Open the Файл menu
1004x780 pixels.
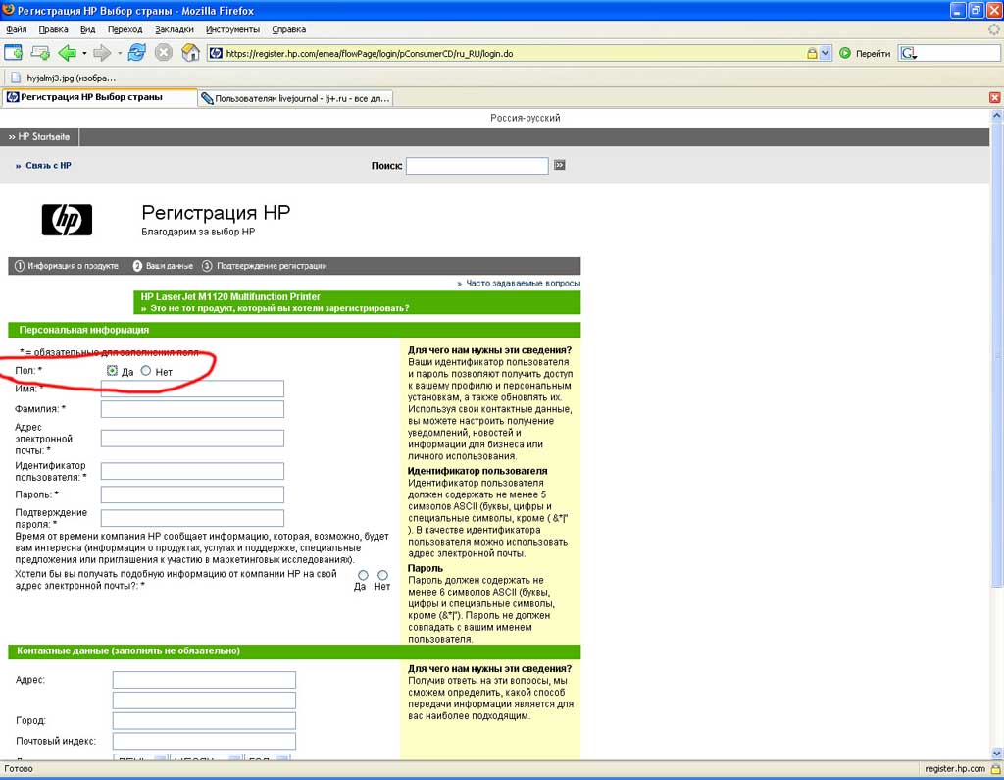[16, 29]
